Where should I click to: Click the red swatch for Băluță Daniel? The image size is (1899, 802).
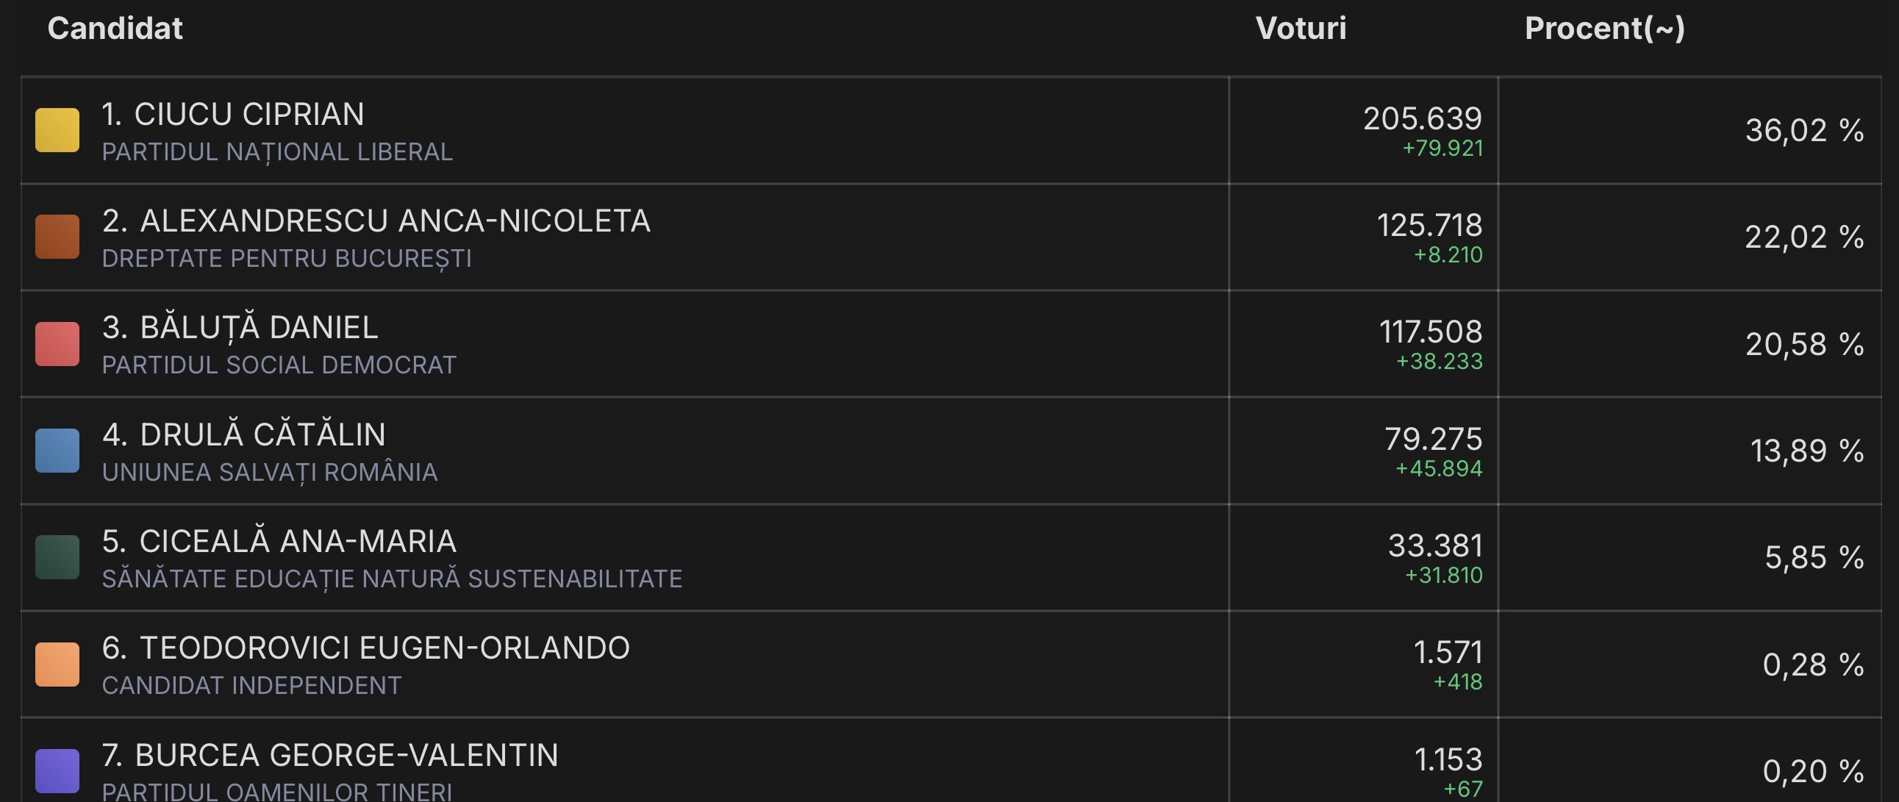[57, 343]
